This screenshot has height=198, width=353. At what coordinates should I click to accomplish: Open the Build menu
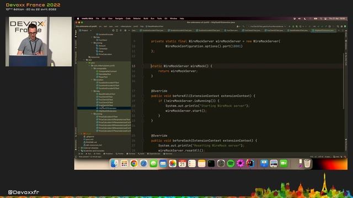click(146, 19)
